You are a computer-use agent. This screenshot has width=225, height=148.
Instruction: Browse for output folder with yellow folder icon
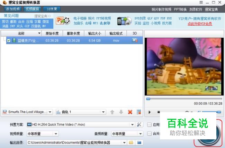131,142
